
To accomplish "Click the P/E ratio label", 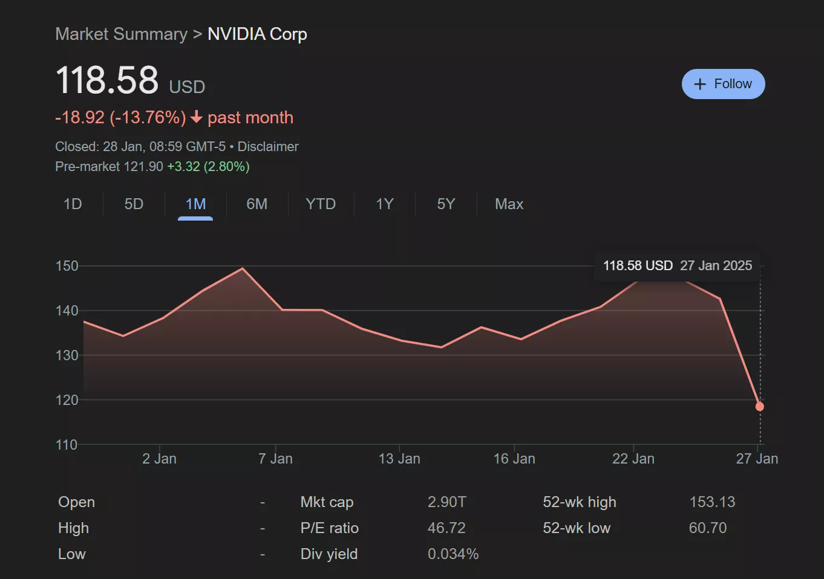I will pyautogui.click(x=329, y=528).
